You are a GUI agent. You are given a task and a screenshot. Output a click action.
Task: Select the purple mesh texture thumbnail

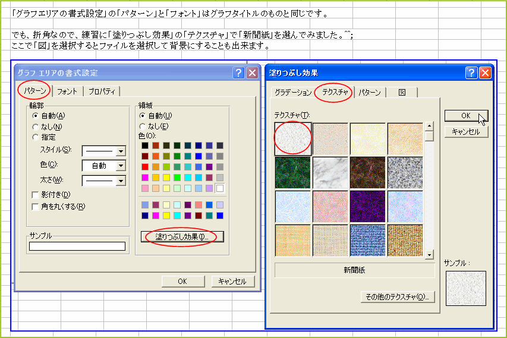tap(368, 207)
